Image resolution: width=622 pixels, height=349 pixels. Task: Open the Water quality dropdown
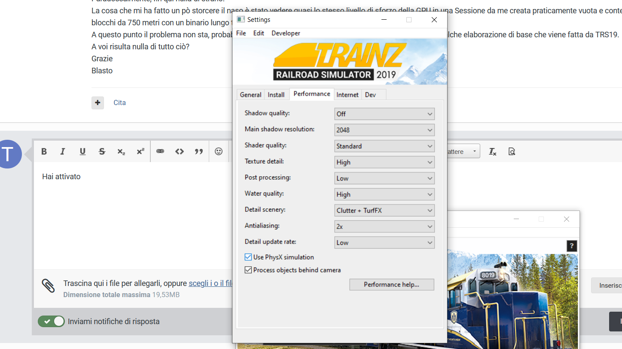[x=384, y=194]
